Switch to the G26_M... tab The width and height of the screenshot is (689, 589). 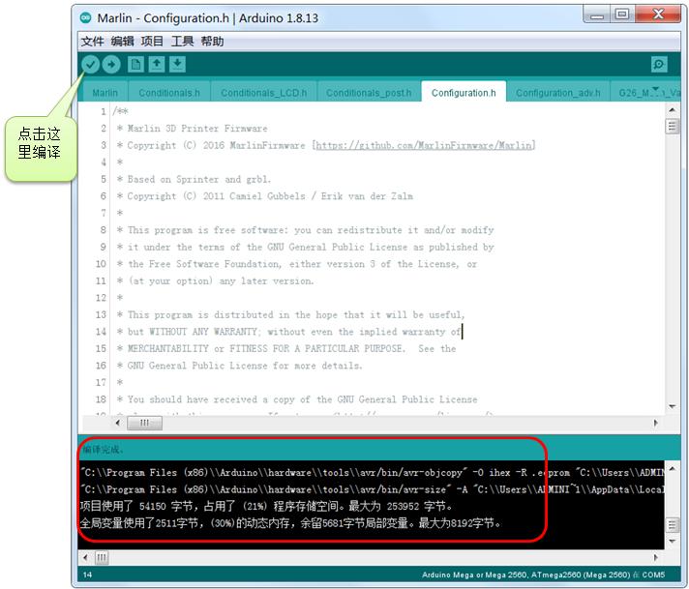[x=646, y=93]
